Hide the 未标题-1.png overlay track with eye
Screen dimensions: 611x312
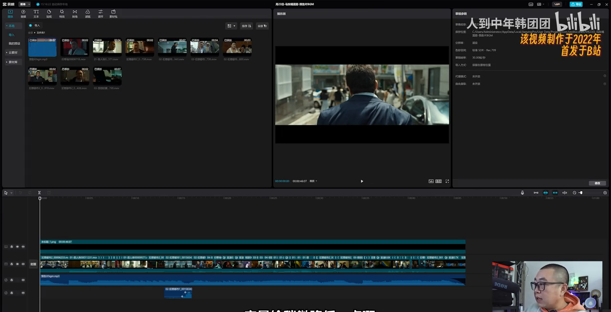pyautogui.click(x=17, y=247)
